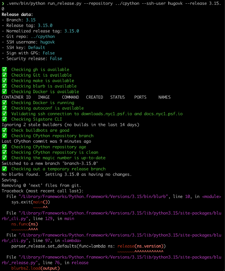Select the checkmark for 'Checking make is available'
The image size is (225, 271).
point(4,81)
